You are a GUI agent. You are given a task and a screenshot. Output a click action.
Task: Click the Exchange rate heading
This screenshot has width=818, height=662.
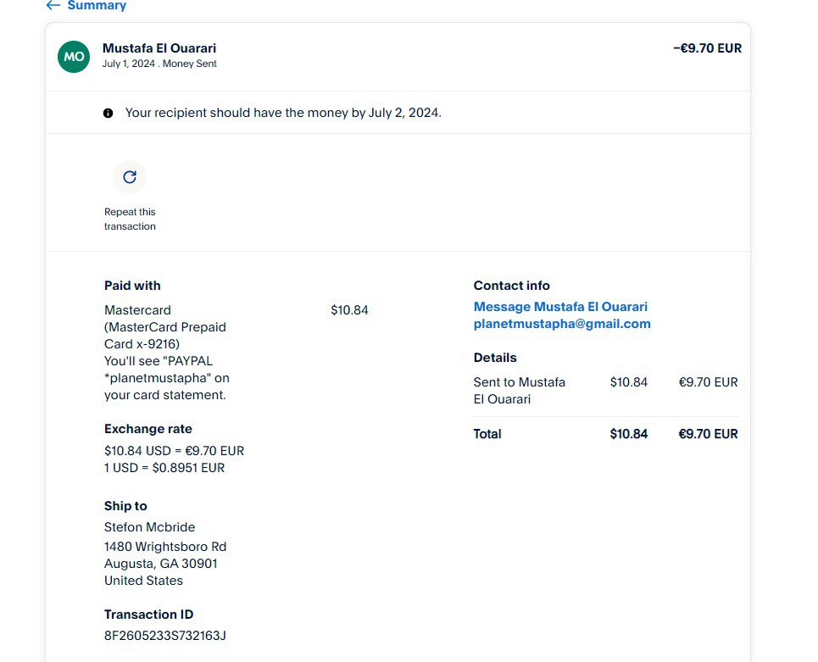(148, 429)
